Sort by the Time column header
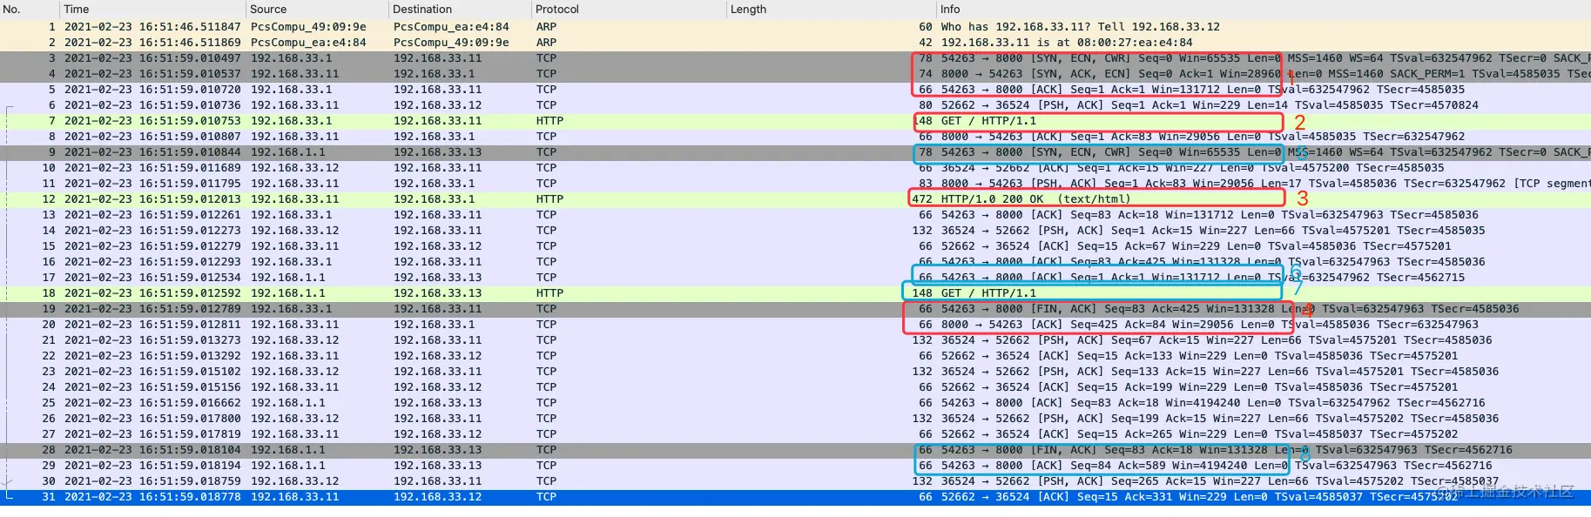Viewport: 1591px width, 517px height. (153, 9)
